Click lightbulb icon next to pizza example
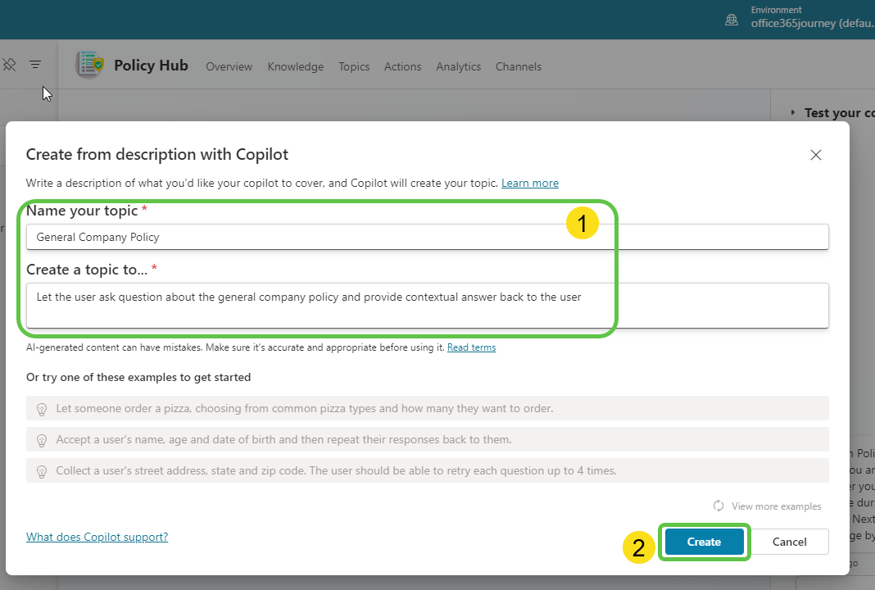The image size is (875, 590). point(42,409)
